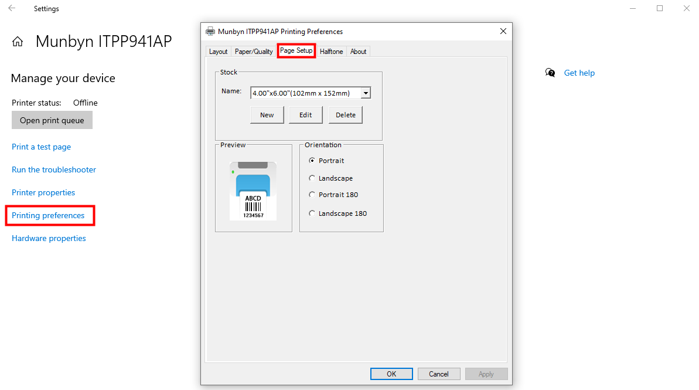
Task: Open Settings home via house icon
Action: pyautogui.click(x=18, y=42)
